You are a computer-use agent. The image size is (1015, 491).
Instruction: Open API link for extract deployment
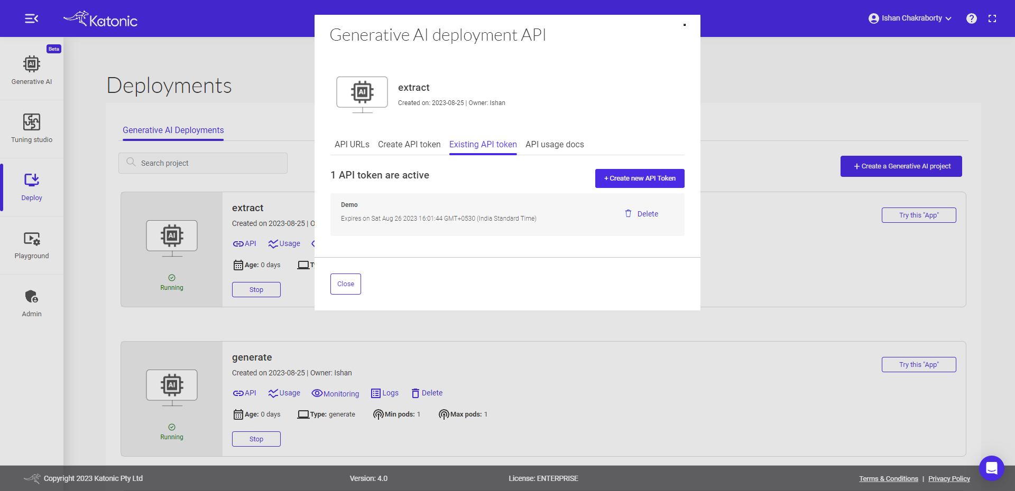[x=244, y=243]
